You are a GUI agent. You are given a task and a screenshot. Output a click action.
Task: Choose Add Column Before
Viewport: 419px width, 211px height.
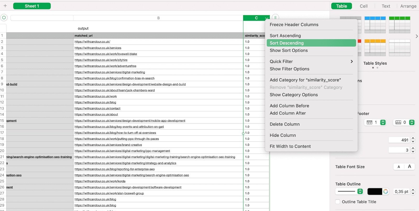tap(311, 106)
